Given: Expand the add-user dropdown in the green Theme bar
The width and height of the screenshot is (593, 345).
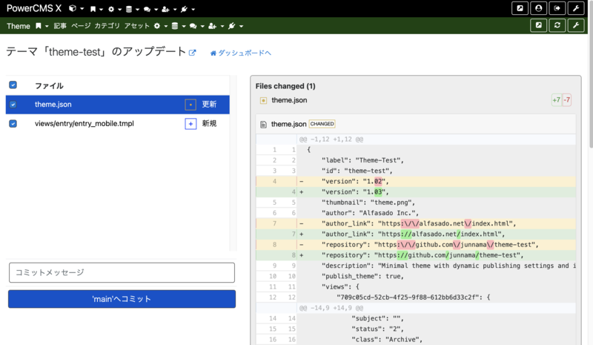Looking at the screenshot, I should [216, 26].
